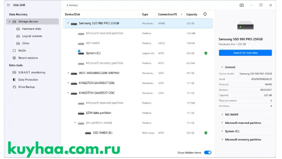Click the sort arrow in Connection/FS header
The image size is (282, 159).
[x=181, y=14]
